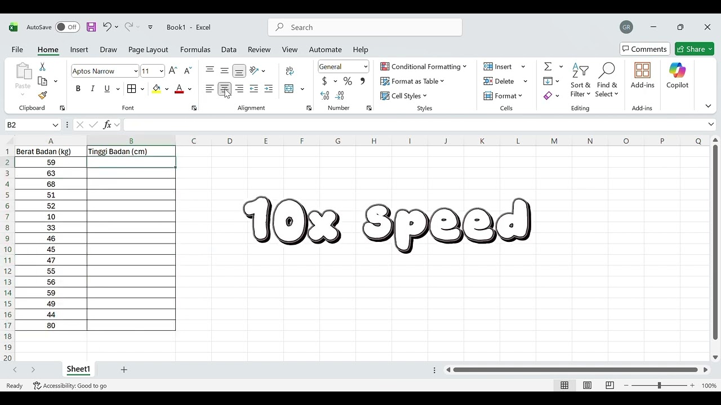This screenshot has width=721, height=405.
Task: Click the Redo arrow icon
Action: pyautogui.click(x=128, y=27)
